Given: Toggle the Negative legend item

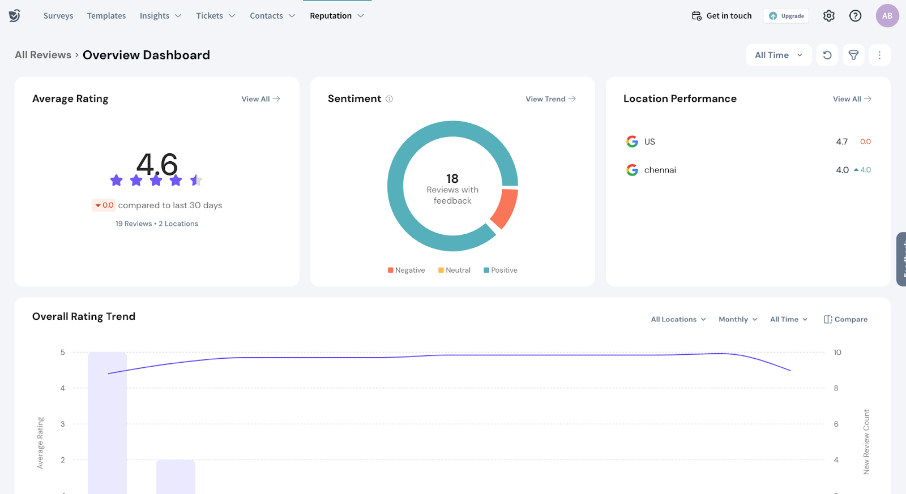Looking at the screenshot, I should pyautogui.click(x=406, y=270).
